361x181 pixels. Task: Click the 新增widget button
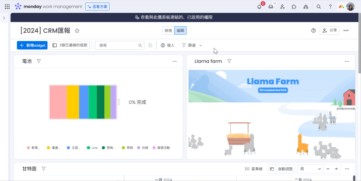pyautogui.click(x=32, y=45)
